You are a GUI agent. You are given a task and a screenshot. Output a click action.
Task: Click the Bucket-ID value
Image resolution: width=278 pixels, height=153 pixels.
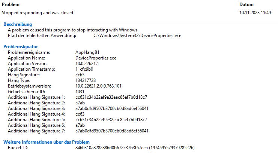tap(135, 148)
